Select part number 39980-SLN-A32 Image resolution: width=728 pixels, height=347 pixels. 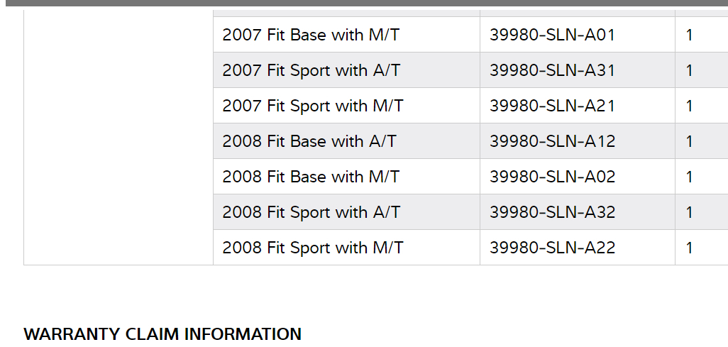pos(552,212)
